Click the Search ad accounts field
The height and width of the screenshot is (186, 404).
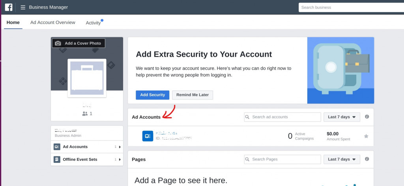pos(282,117)
